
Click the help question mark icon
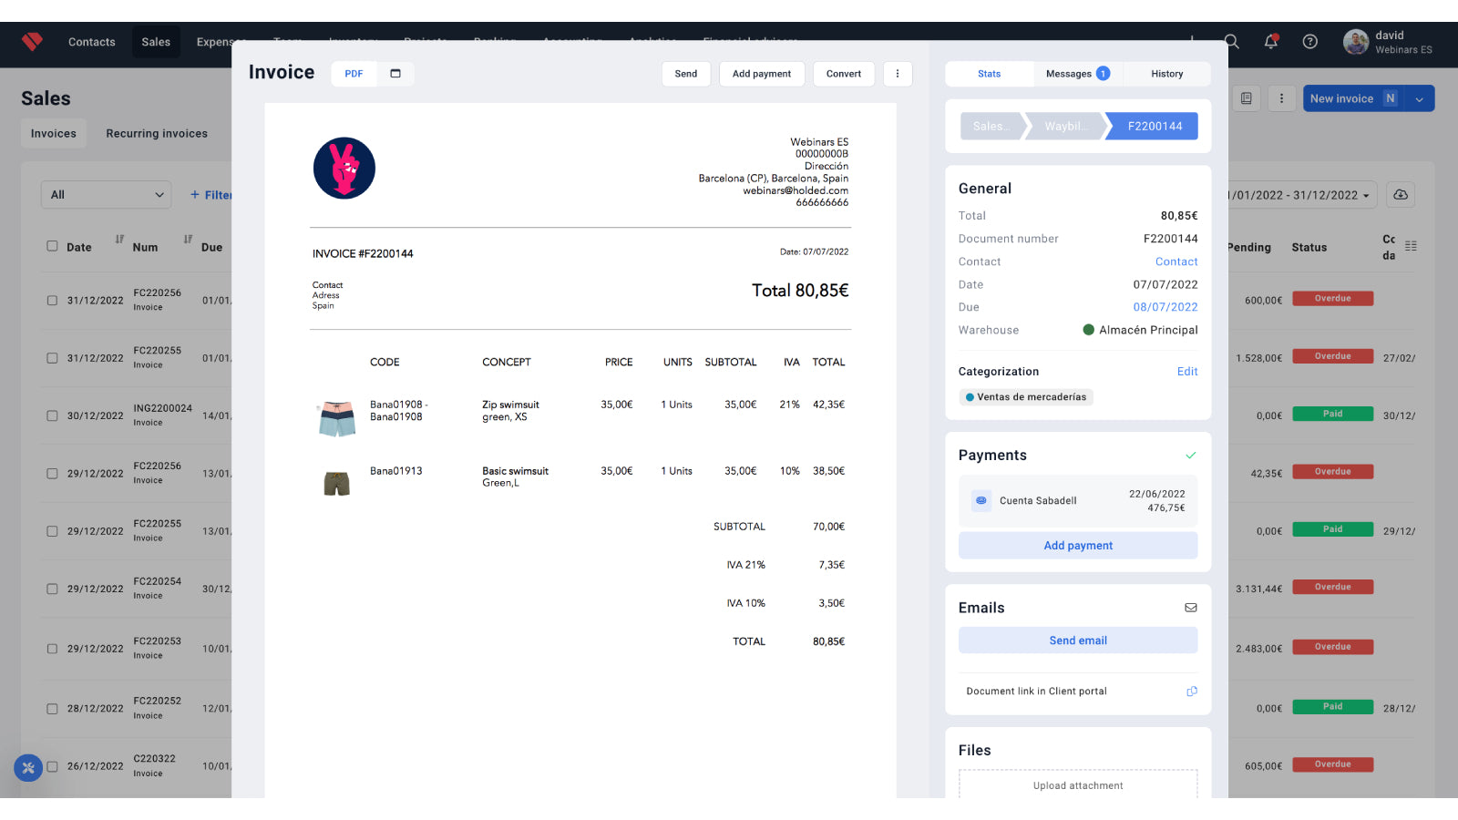(x=1309, y=41)
